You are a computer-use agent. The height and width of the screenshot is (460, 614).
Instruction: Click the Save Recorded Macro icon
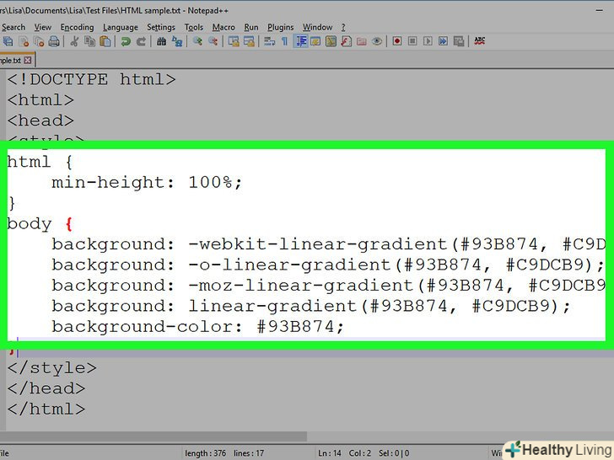pos(459,41)
